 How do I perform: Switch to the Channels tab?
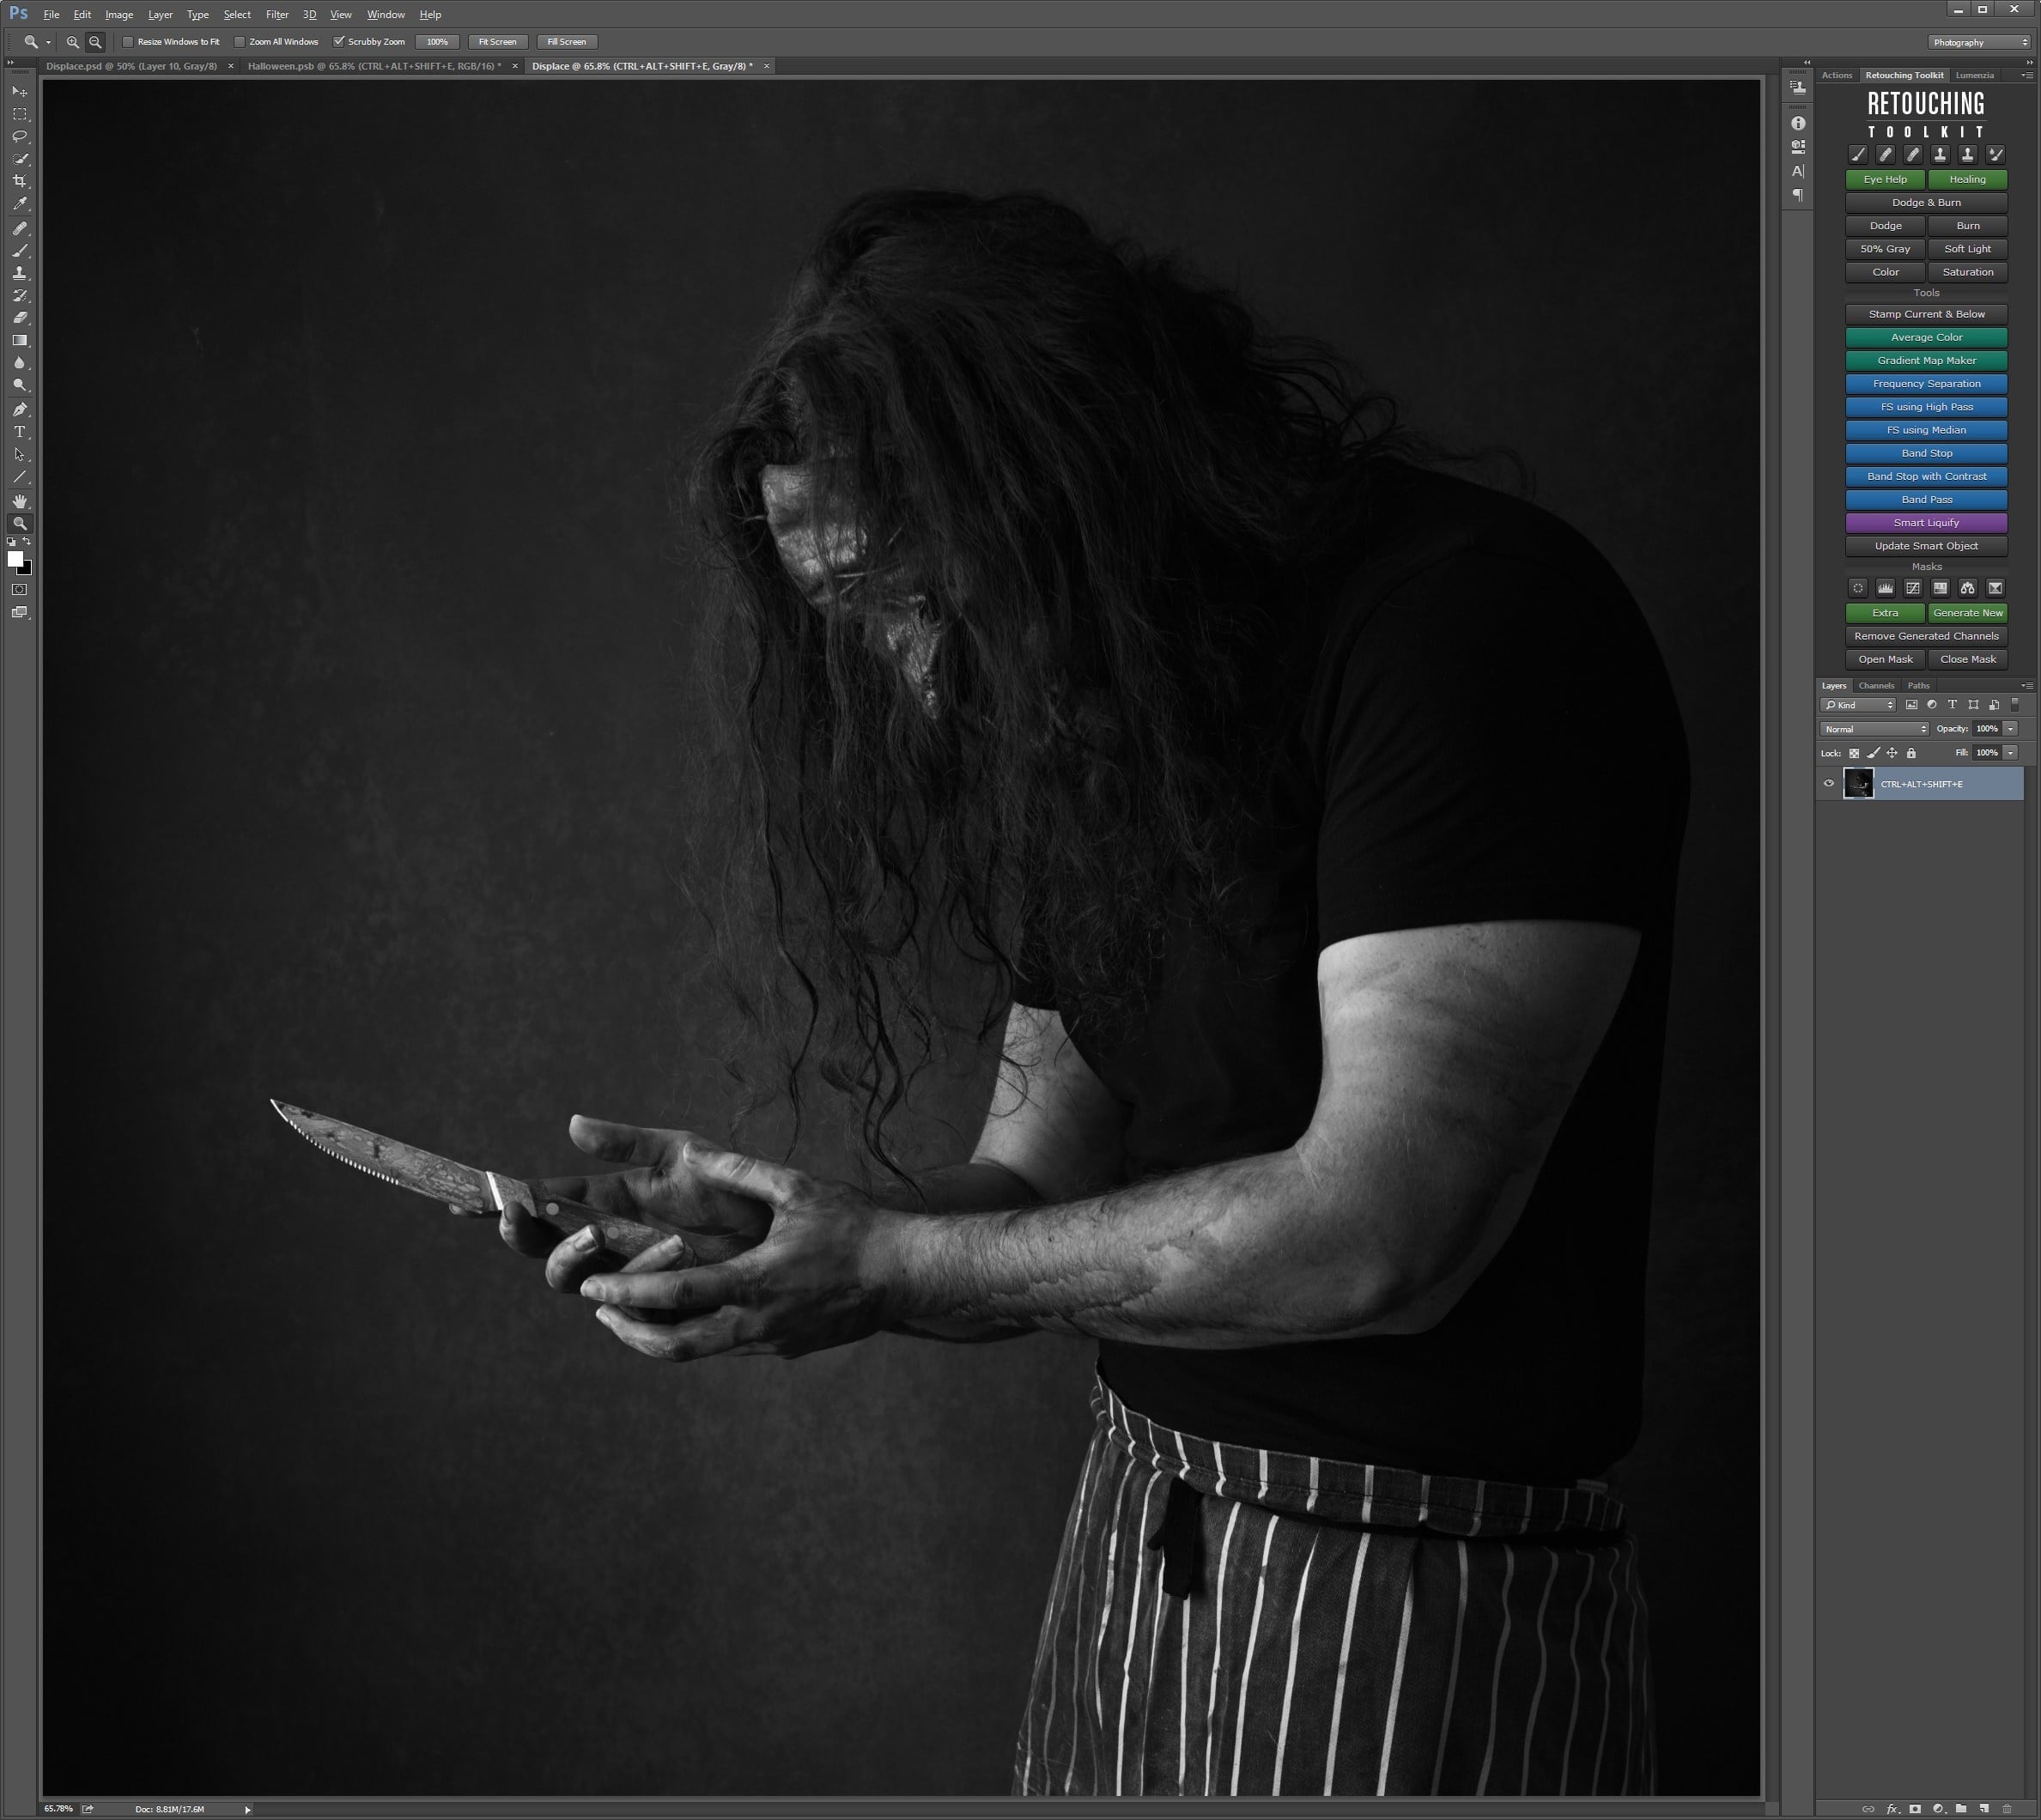click(x=1876, y=686)
